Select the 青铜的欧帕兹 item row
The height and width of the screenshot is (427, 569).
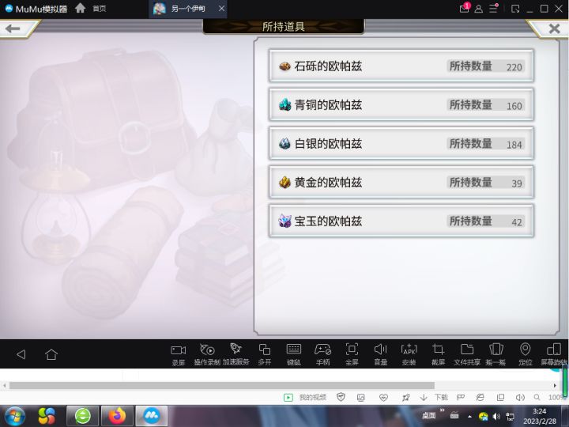(401, 104)
